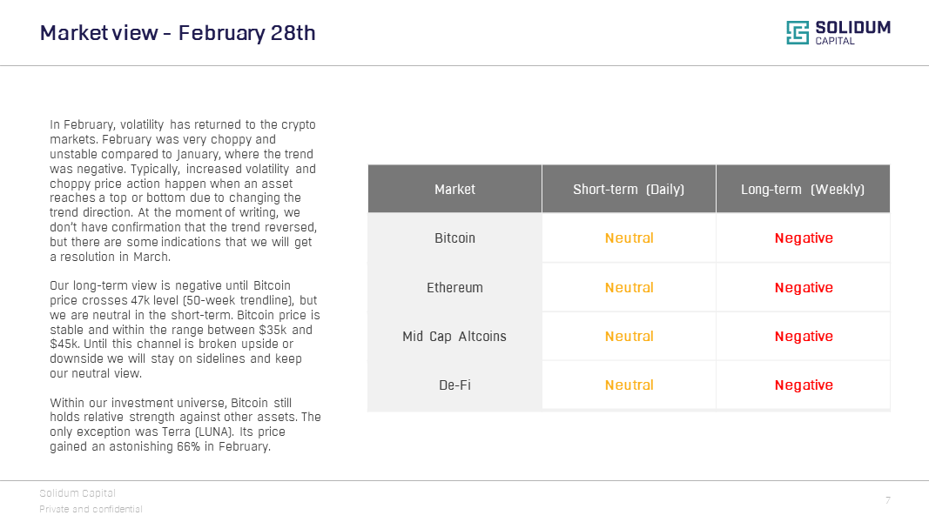The image size is (929, 522).
Task: Select the Market column header
Action: 454,189
